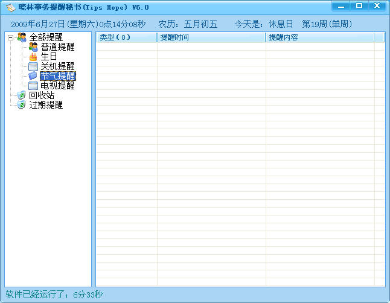
Task: Collapse the 全部提醒 tree node
Action: pos(10,38)
